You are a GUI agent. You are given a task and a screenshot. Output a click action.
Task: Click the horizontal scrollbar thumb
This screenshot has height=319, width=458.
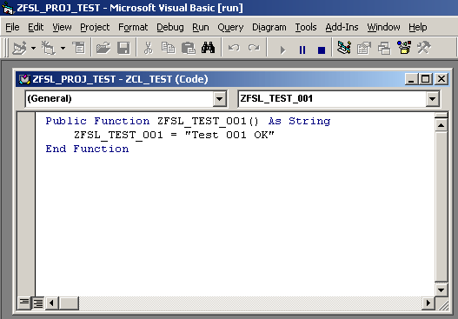coord(69,302)
